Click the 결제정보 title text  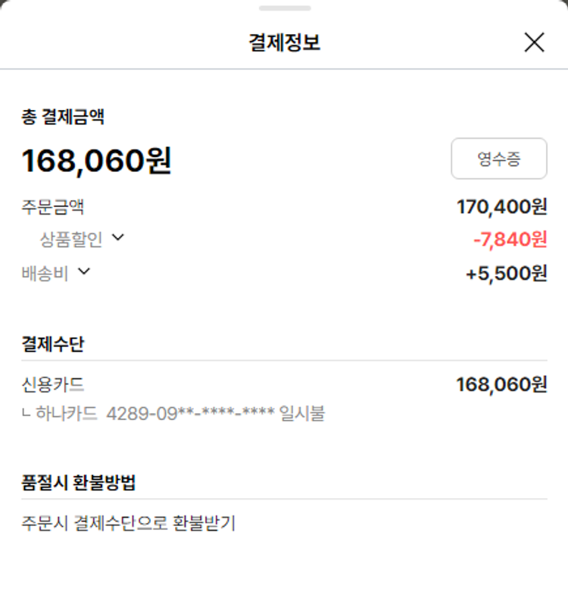click(284, 42)
